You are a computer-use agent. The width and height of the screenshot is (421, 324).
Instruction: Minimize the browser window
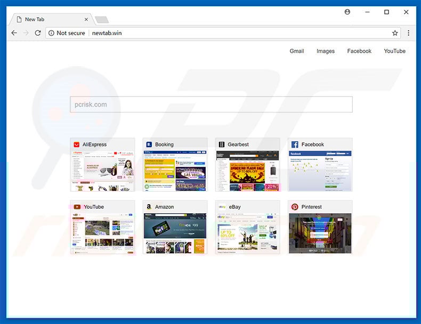click(x=367, y=12)
